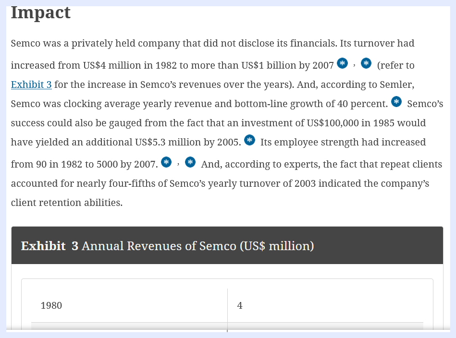Click the "Impact" section heading
The image size is (456, 338).
pyautogui.click(x=41, y=12)
